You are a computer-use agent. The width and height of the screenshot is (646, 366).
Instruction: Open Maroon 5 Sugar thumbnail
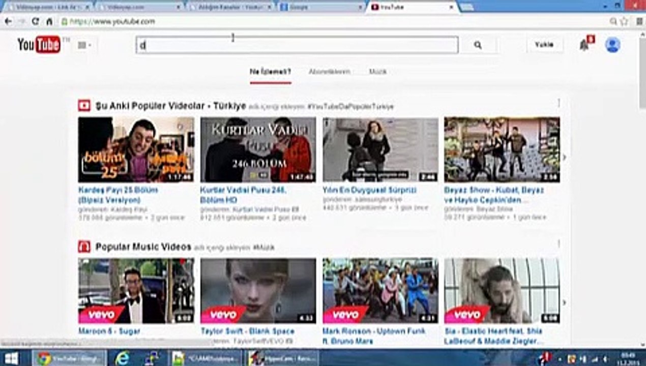(x=136, y=291)
